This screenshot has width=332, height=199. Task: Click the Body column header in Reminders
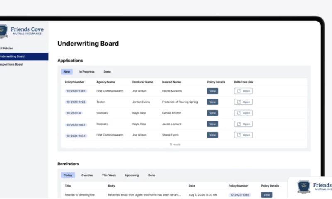click(x=111, y=186)
